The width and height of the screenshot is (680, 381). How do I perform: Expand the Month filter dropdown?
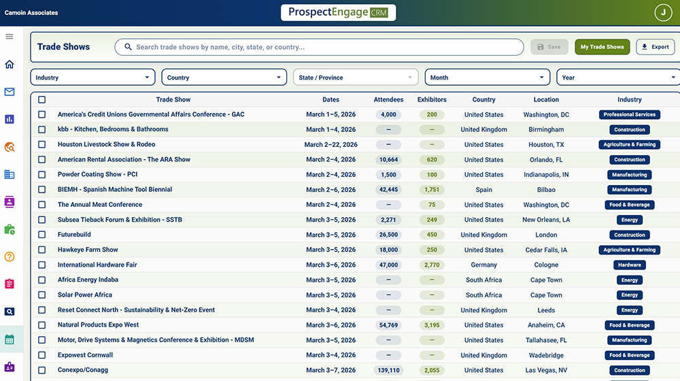click(487, 78)
